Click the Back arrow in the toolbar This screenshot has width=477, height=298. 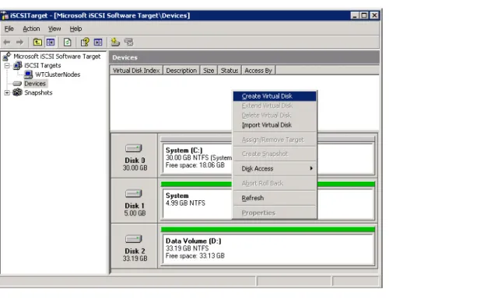[x=7, y=42]
